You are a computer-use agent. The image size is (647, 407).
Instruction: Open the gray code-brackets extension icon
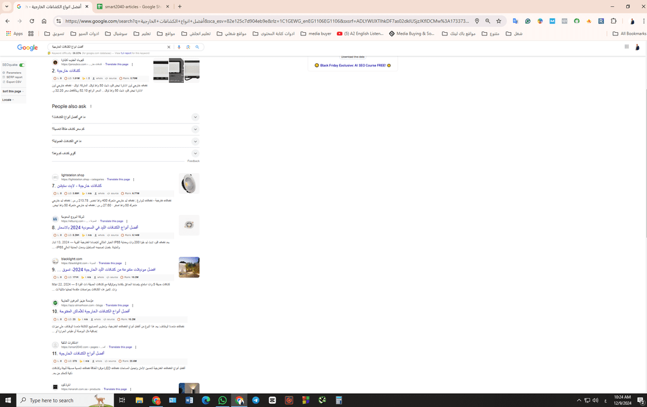(564, 21)
